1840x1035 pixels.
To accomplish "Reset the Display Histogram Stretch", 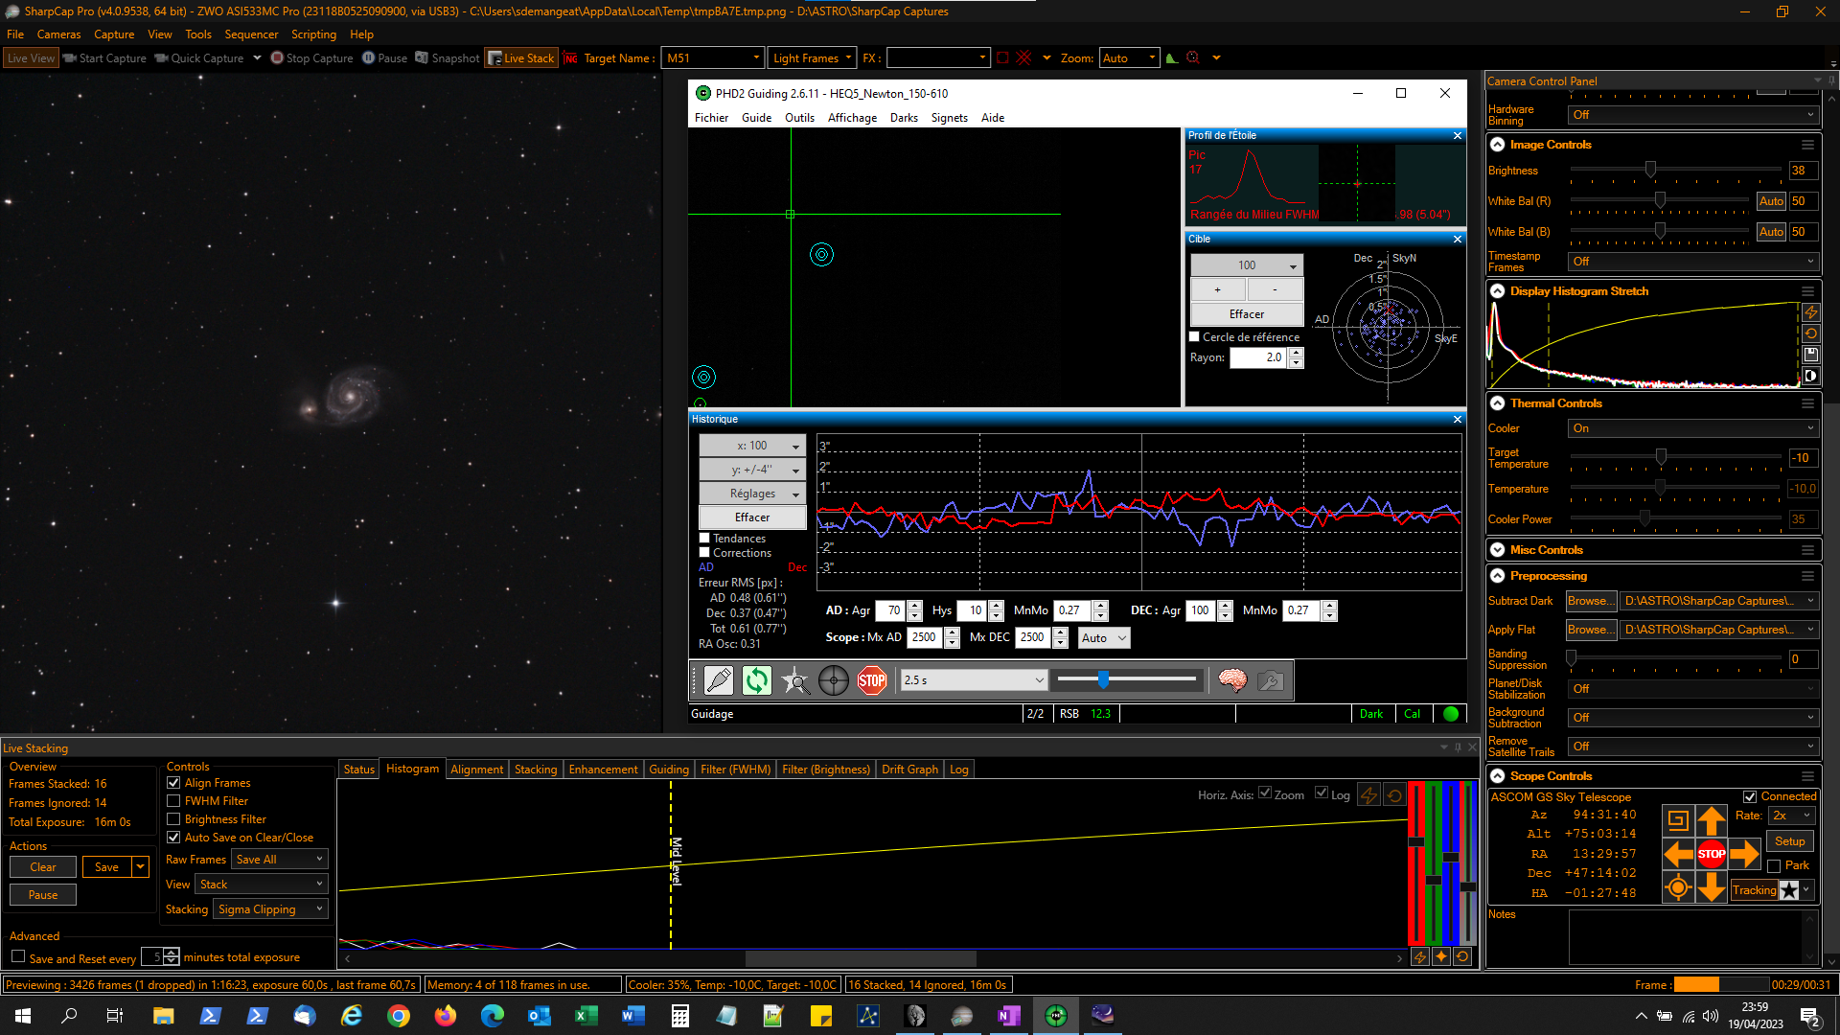I will [x=1810, y=333].
